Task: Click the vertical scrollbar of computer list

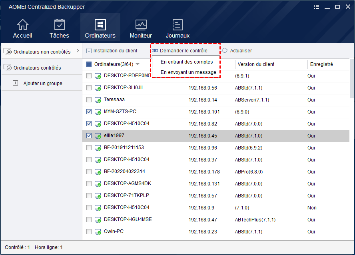Action: pyautogui.click(x=352, y=79)
